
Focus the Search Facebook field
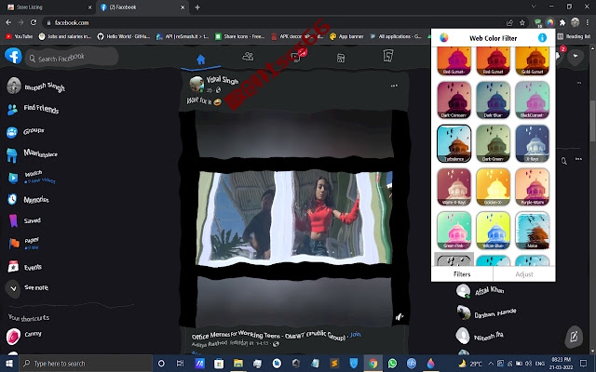coord(72,58)
